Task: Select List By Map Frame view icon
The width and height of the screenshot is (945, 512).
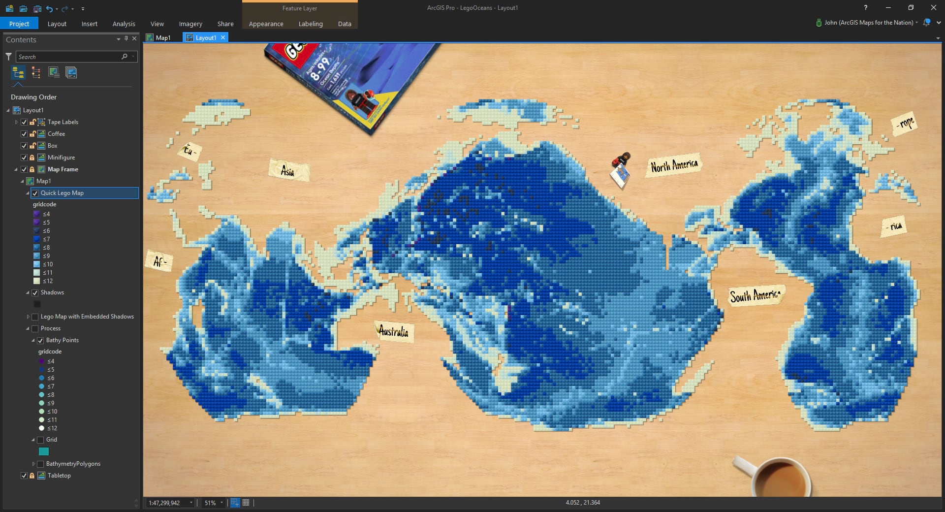Action: [54, 73]
